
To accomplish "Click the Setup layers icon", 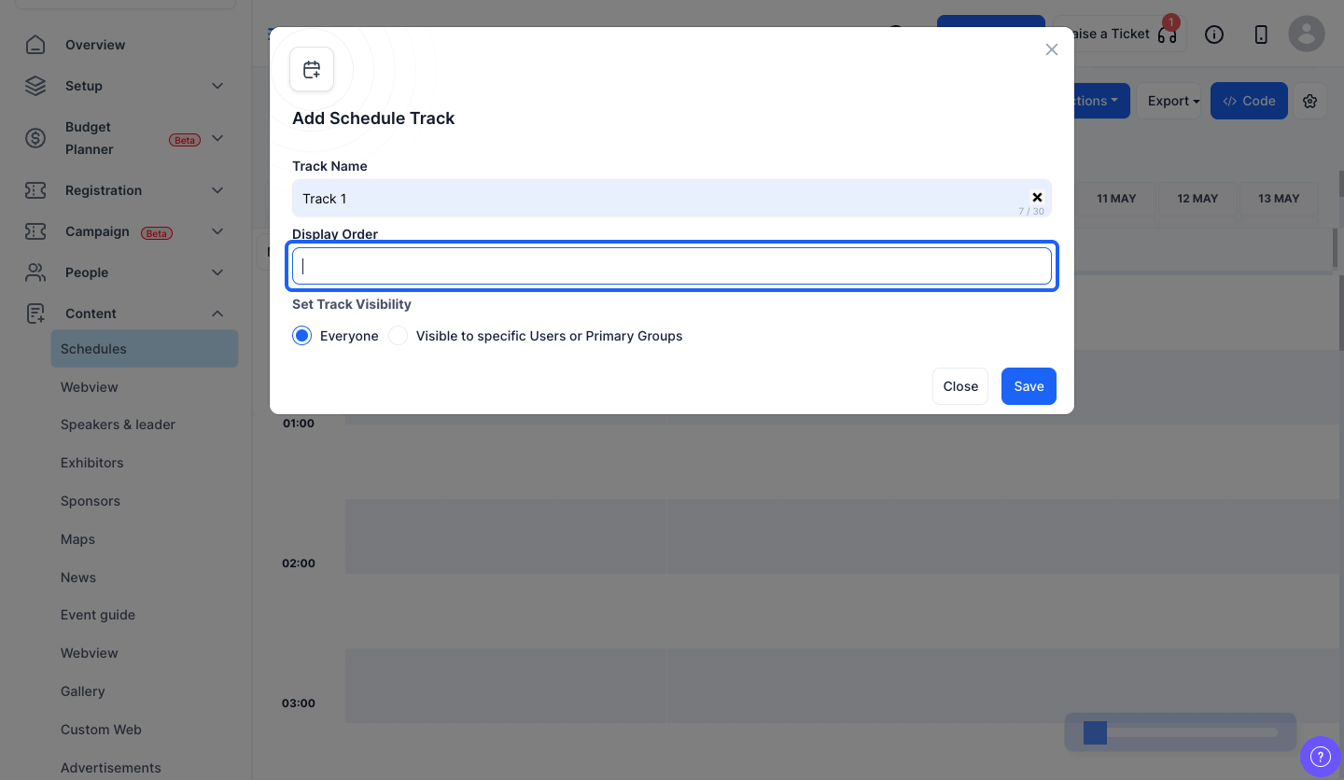I will click(x=35, y=86).
